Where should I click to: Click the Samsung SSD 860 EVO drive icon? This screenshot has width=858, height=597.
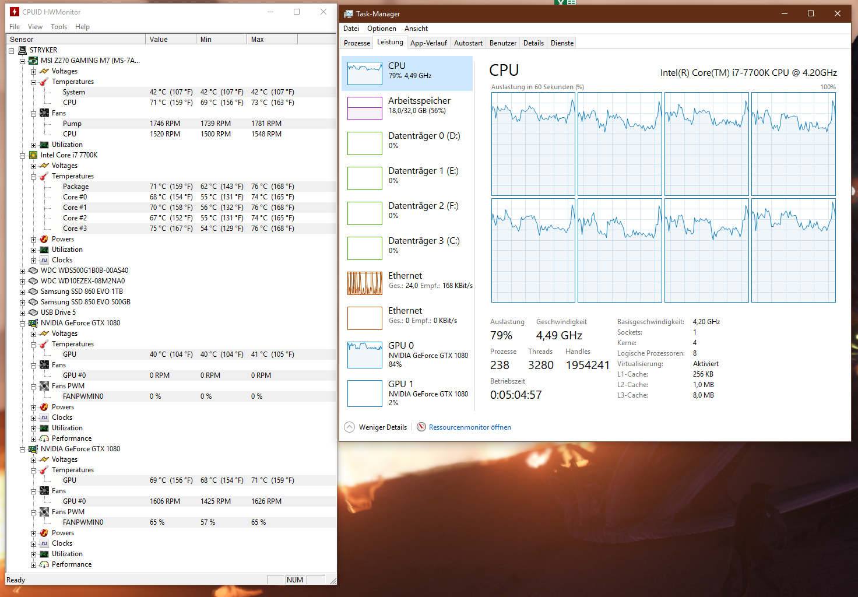click(33, 292)
